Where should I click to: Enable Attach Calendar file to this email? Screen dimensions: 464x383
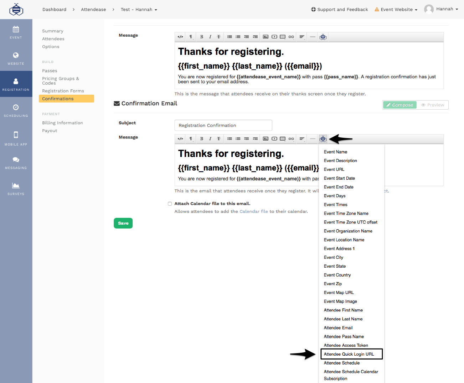coord(170,204)
